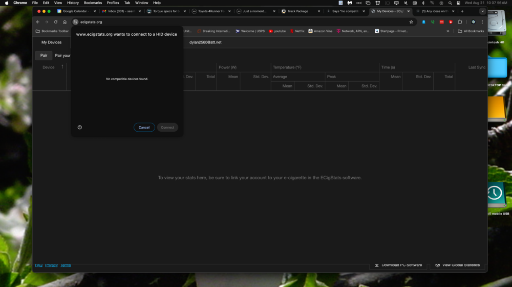Viewport: 512px width, 287px height.
Task: Switch to the Says "no compatib" tab
Action: pos(345,11)
